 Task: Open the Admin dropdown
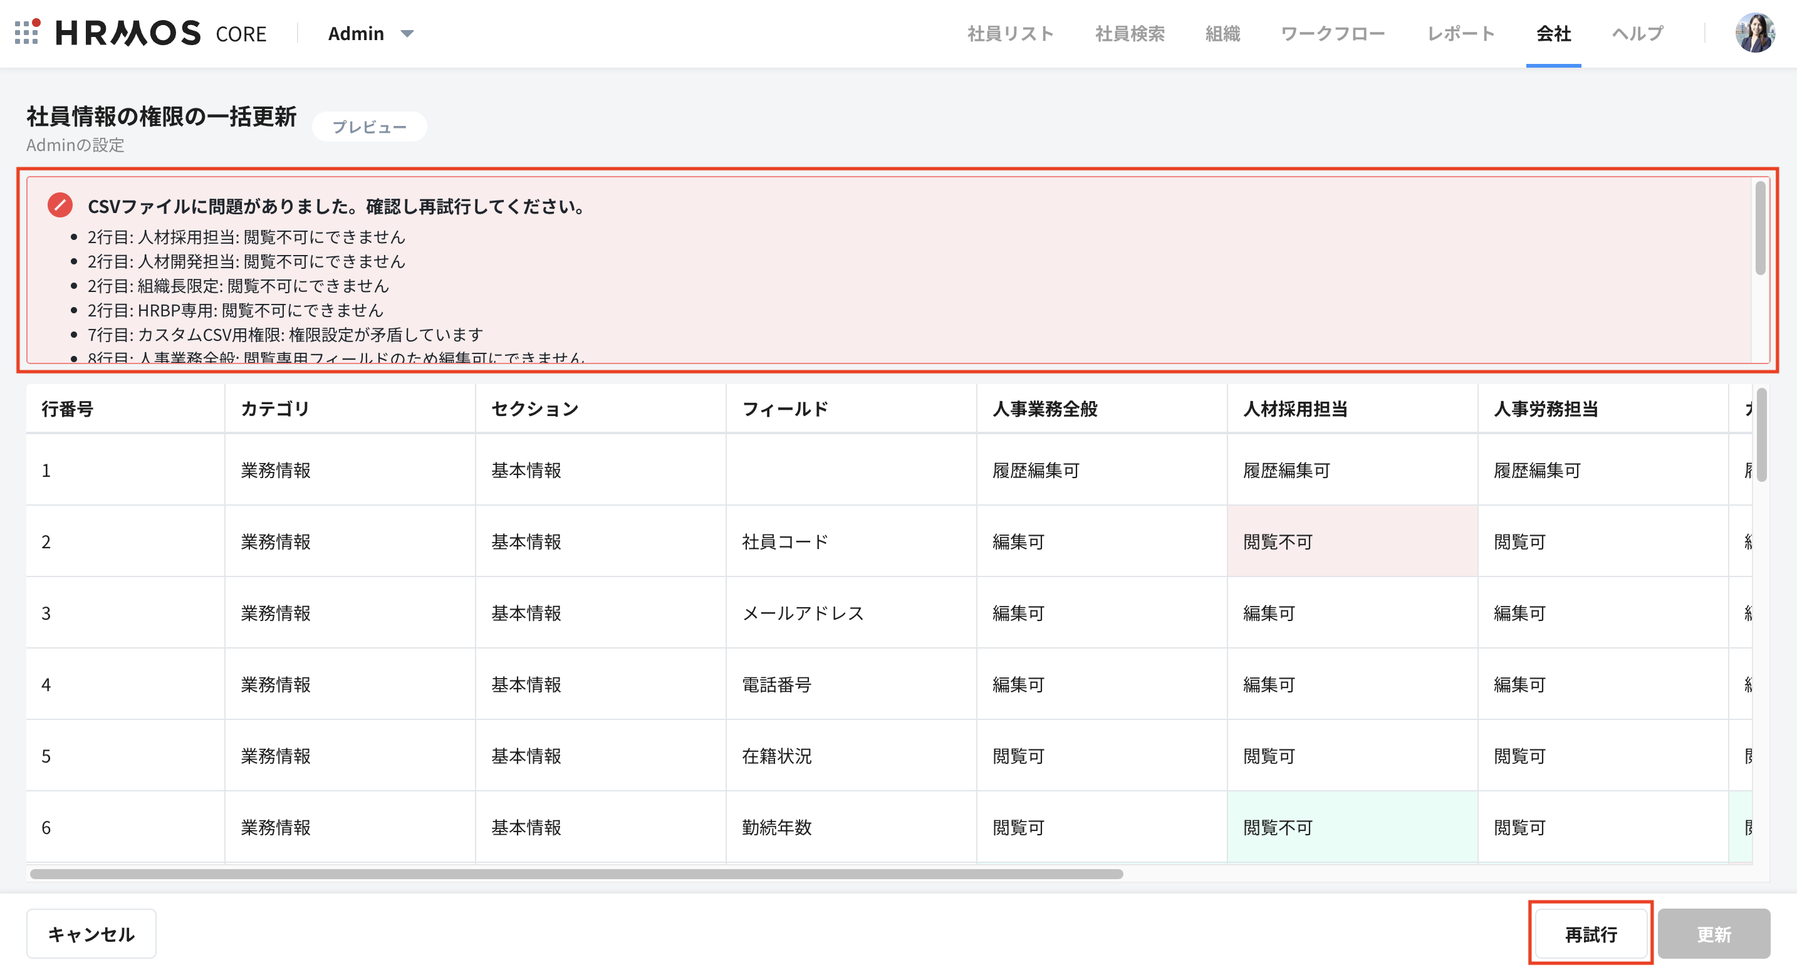(370, 33)
